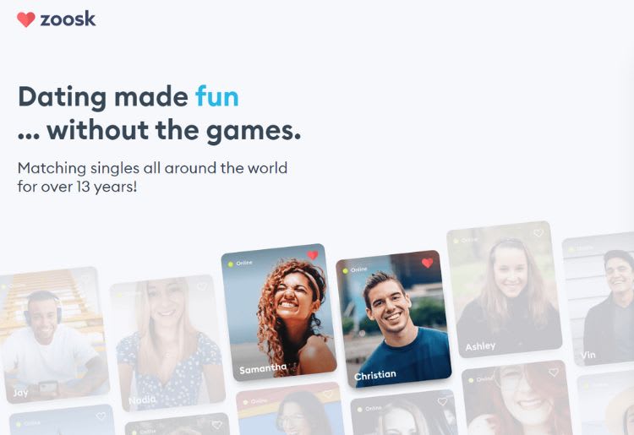The image size is (634, 435).
Task: Click the Online status dot on Samantha's card
Action: 231,264
